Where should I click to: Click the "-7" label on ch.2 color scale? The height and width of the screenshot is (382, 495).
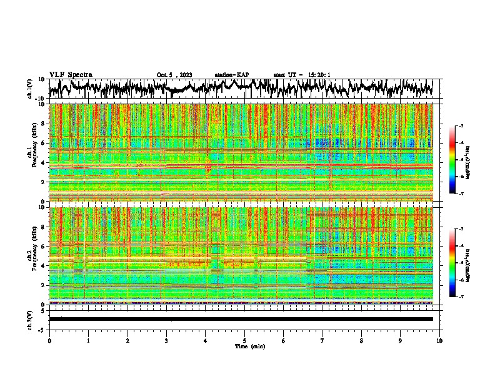coord(461,296)
